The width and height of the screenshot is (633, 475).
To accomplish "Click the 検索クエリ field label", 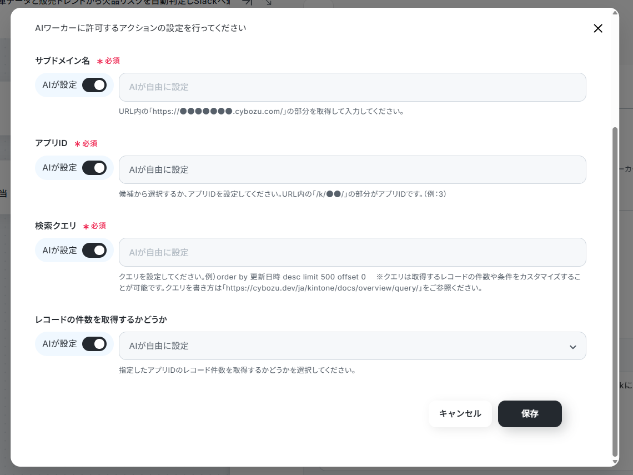I will pos(56,226).
